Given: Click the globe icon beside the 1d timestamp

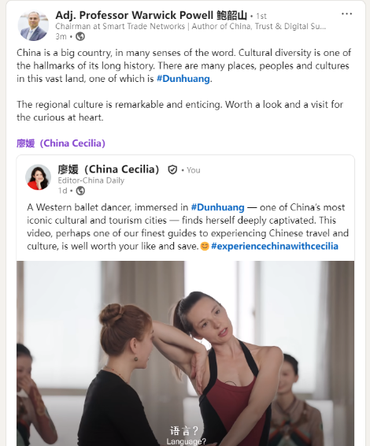Looking at the screenshot, I should click(x=80, y=191).
